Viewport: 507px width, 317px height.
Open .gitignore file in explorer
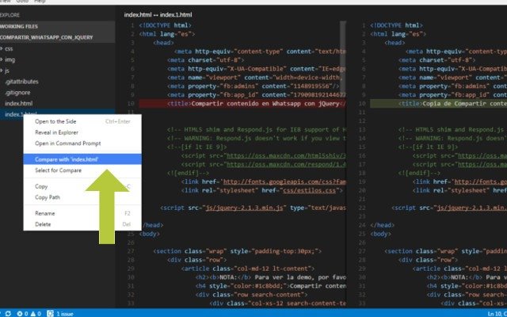[17, 93]
